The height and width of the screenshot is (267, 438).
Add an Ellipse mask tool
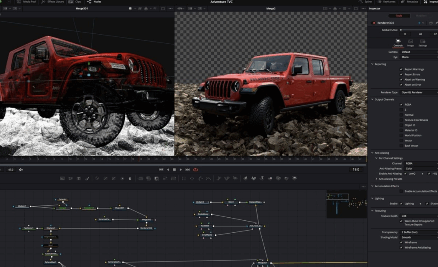click(x=192, y=178)
